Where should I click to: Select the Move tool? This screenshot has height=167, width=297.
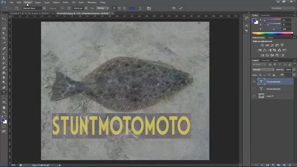tap(4, 19)
